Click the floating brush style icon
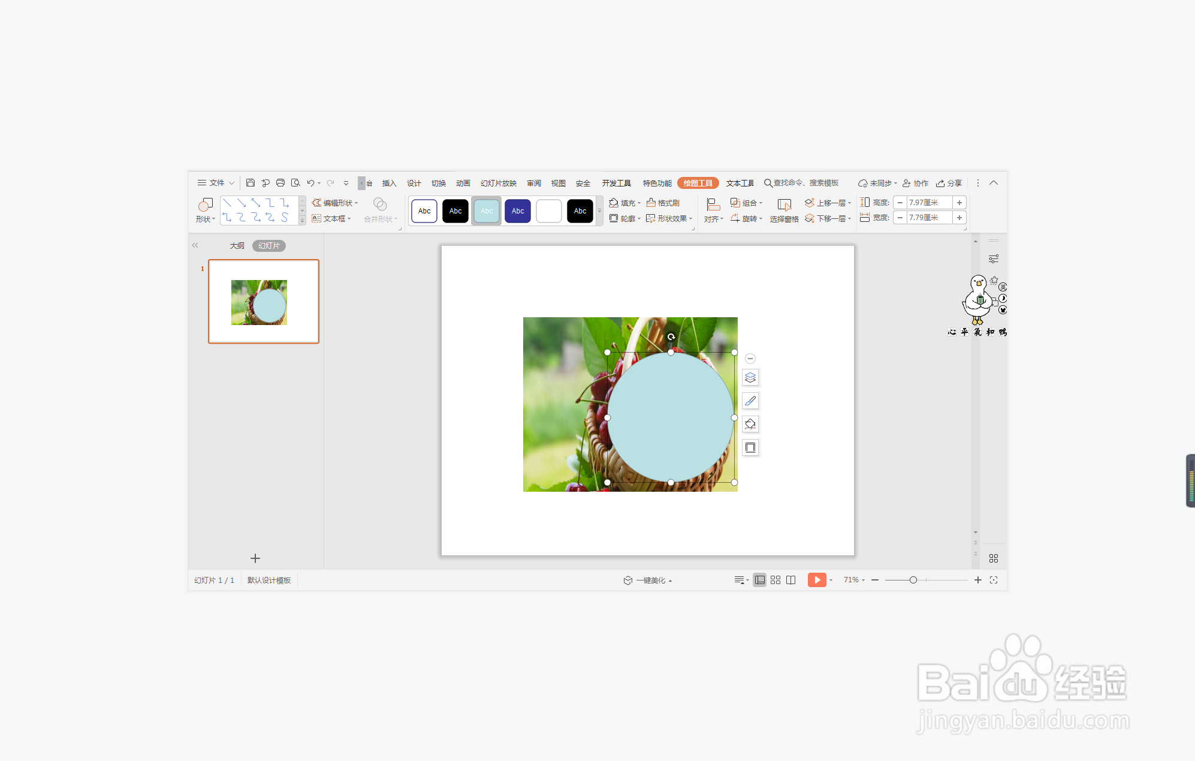This screenshot has width=1195, height=761. coord(750,401)
